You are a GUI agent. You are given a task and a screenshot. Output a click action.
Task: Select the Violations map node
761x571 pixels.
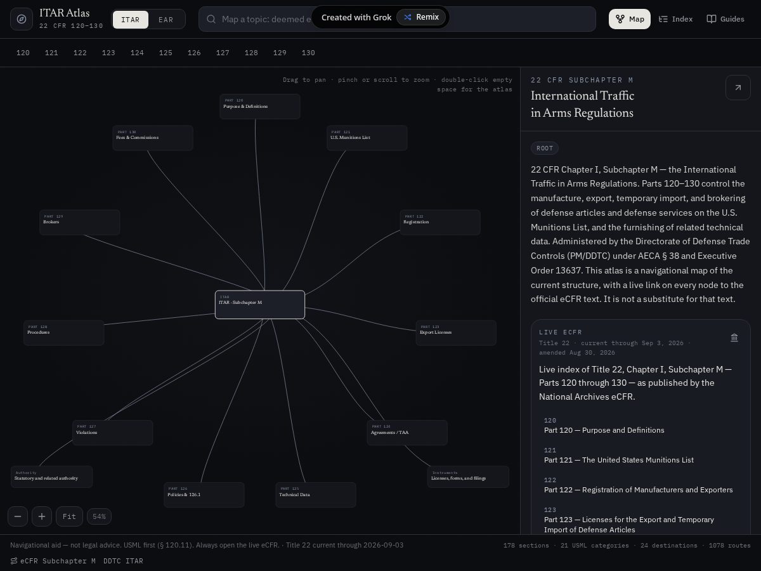[113, 433]
